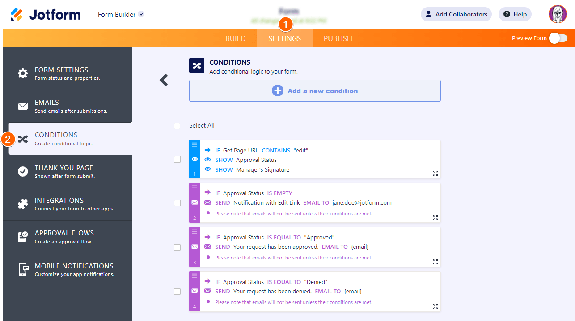Expand condition 2 with the corner icon
This screenshot has height=321, width=575.
coord(435,218)
